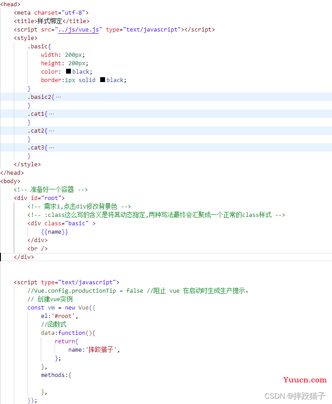Image resolution: width=332 pixels, height=404 pixels.
Task: Click the methods:{ line
Action: [56, 375]
